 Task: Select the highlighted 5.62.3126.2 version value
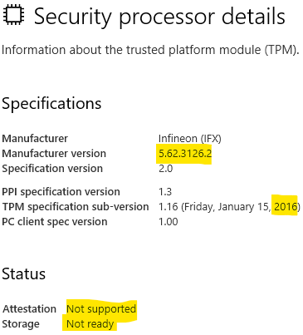(185, 153)
